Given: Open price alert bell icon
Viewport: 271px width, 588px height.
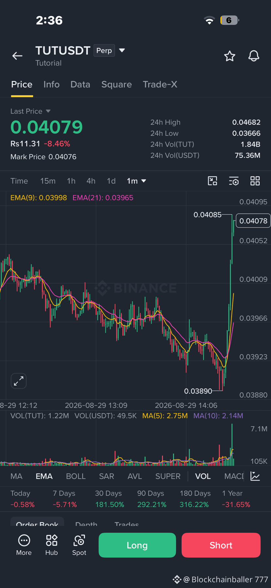Looking at the screenshot, I should (254, 56).
